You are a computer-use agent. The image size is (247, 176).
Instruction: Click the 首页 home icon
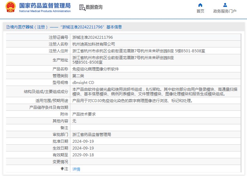point(200,5)
